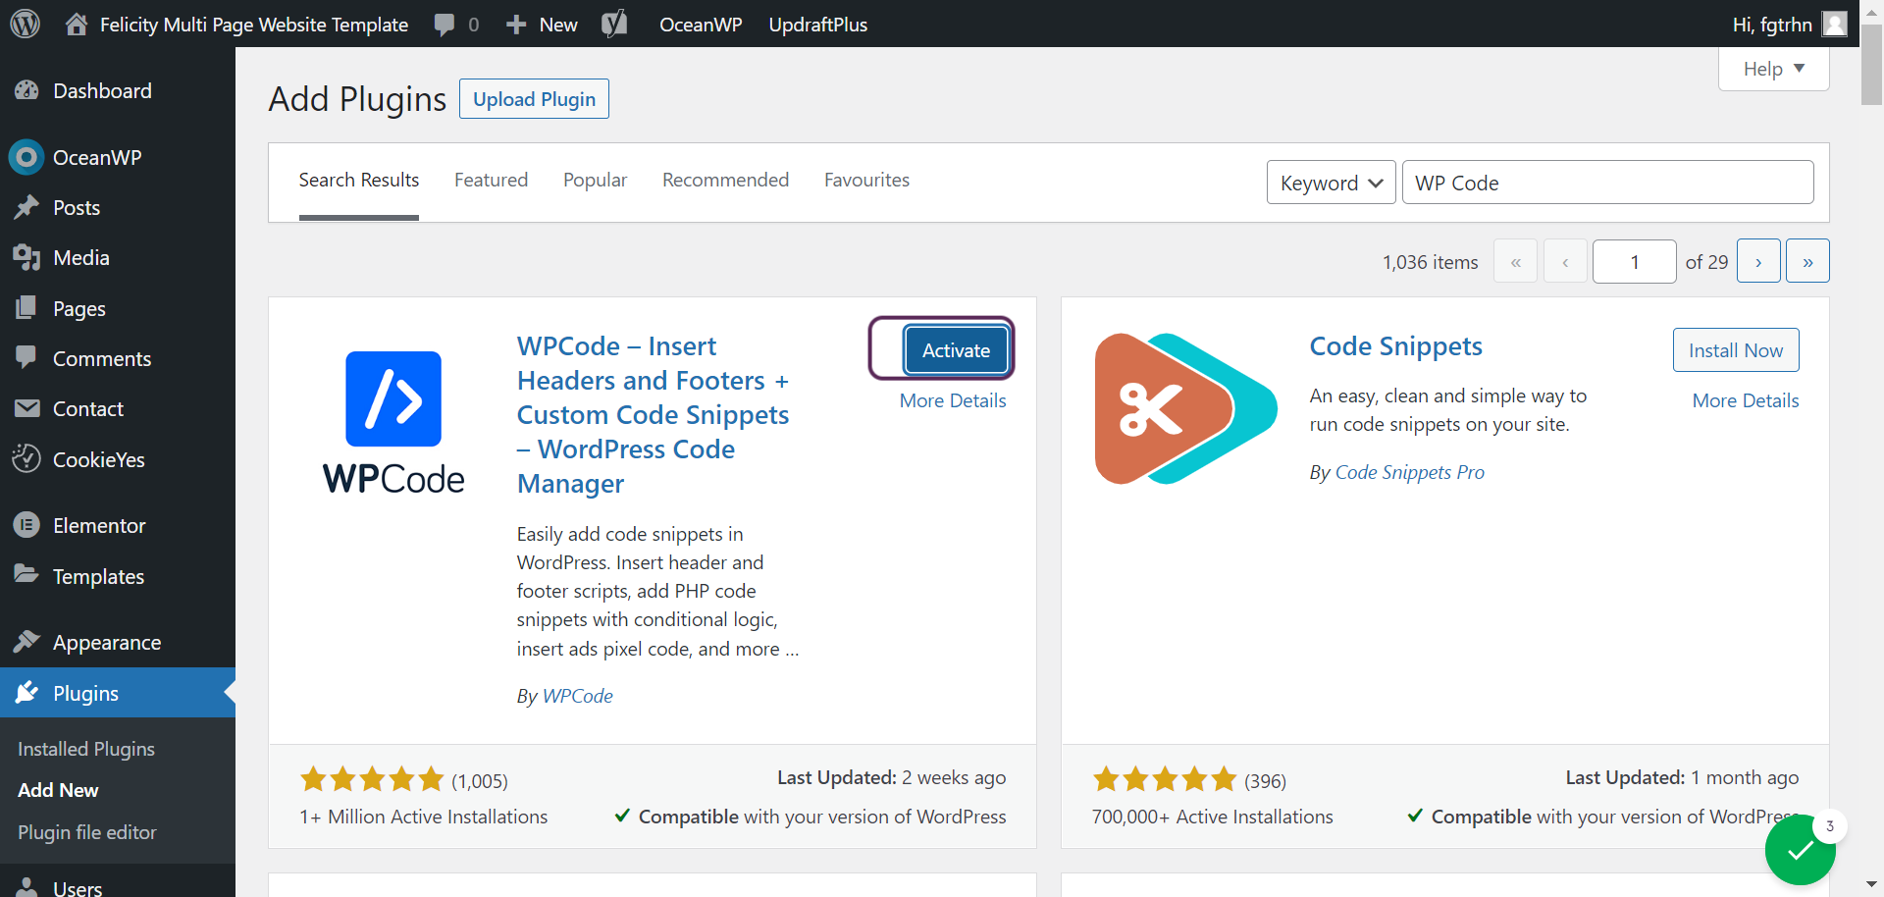Click the site home icon

(77, 24)
